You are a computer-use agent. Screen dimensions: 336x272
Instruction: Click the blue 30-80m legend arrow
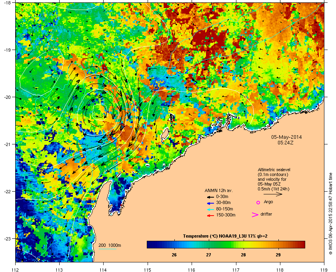pyautogui.click(x=210, y=203)
